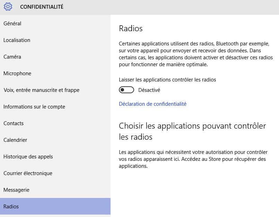This screenshot has width=279, height=217.
Task: Toggle the radios control switch
Action: (127, 90)
